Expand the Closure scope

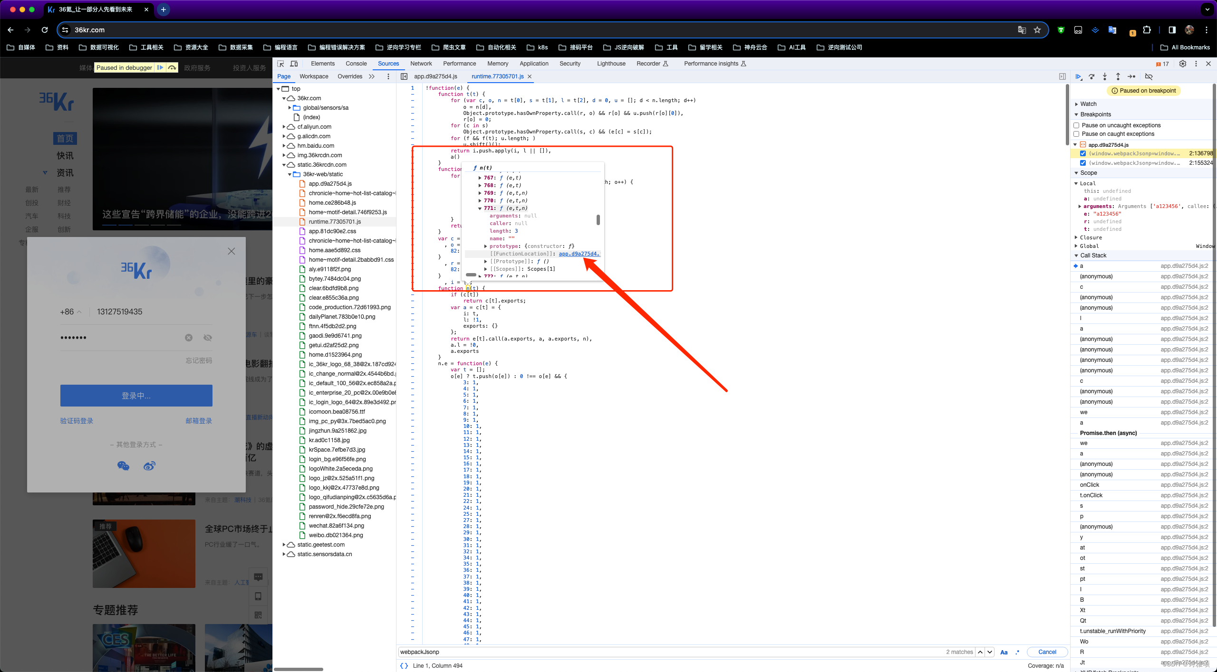click(1076, 237)
